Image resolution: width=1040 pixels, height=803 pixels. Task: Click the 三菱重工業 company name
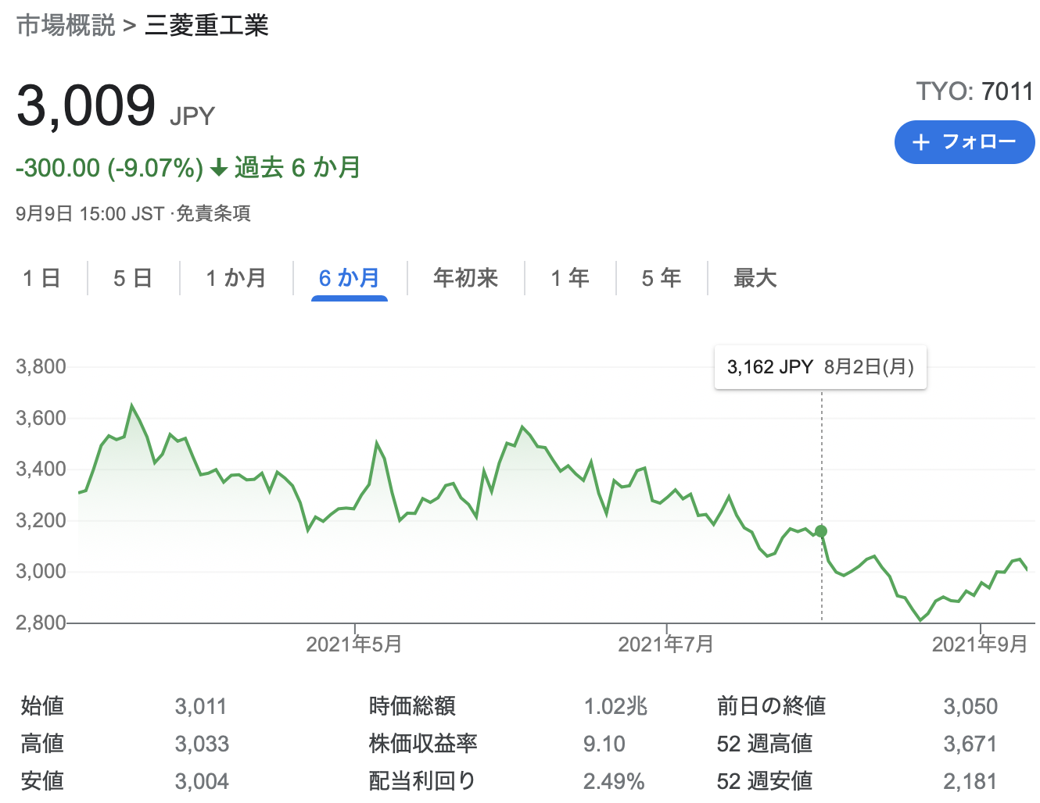click(206, 26)
